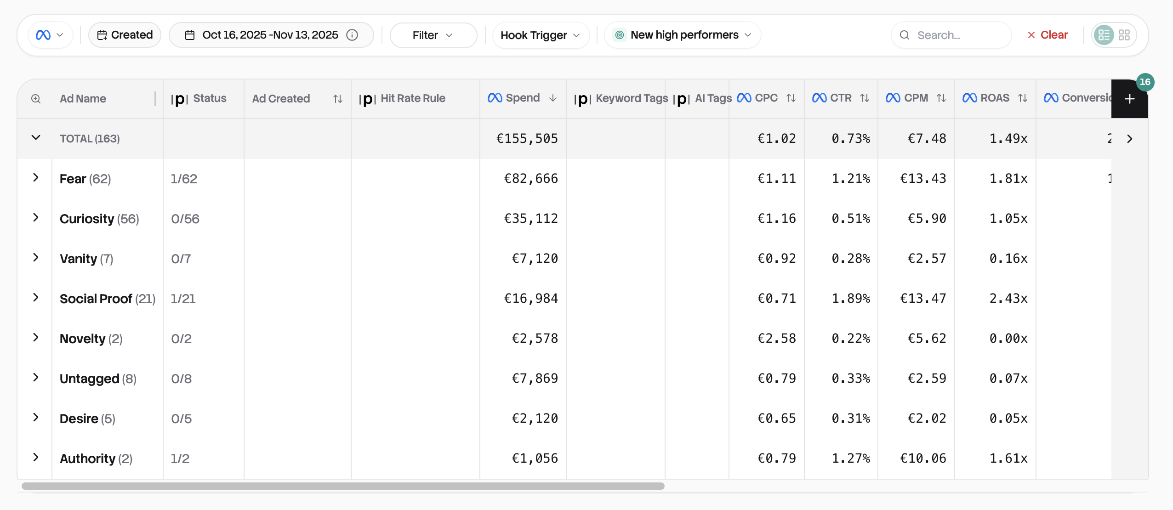
Task: Click the Clear filters link
Action: click(1048, 35)
